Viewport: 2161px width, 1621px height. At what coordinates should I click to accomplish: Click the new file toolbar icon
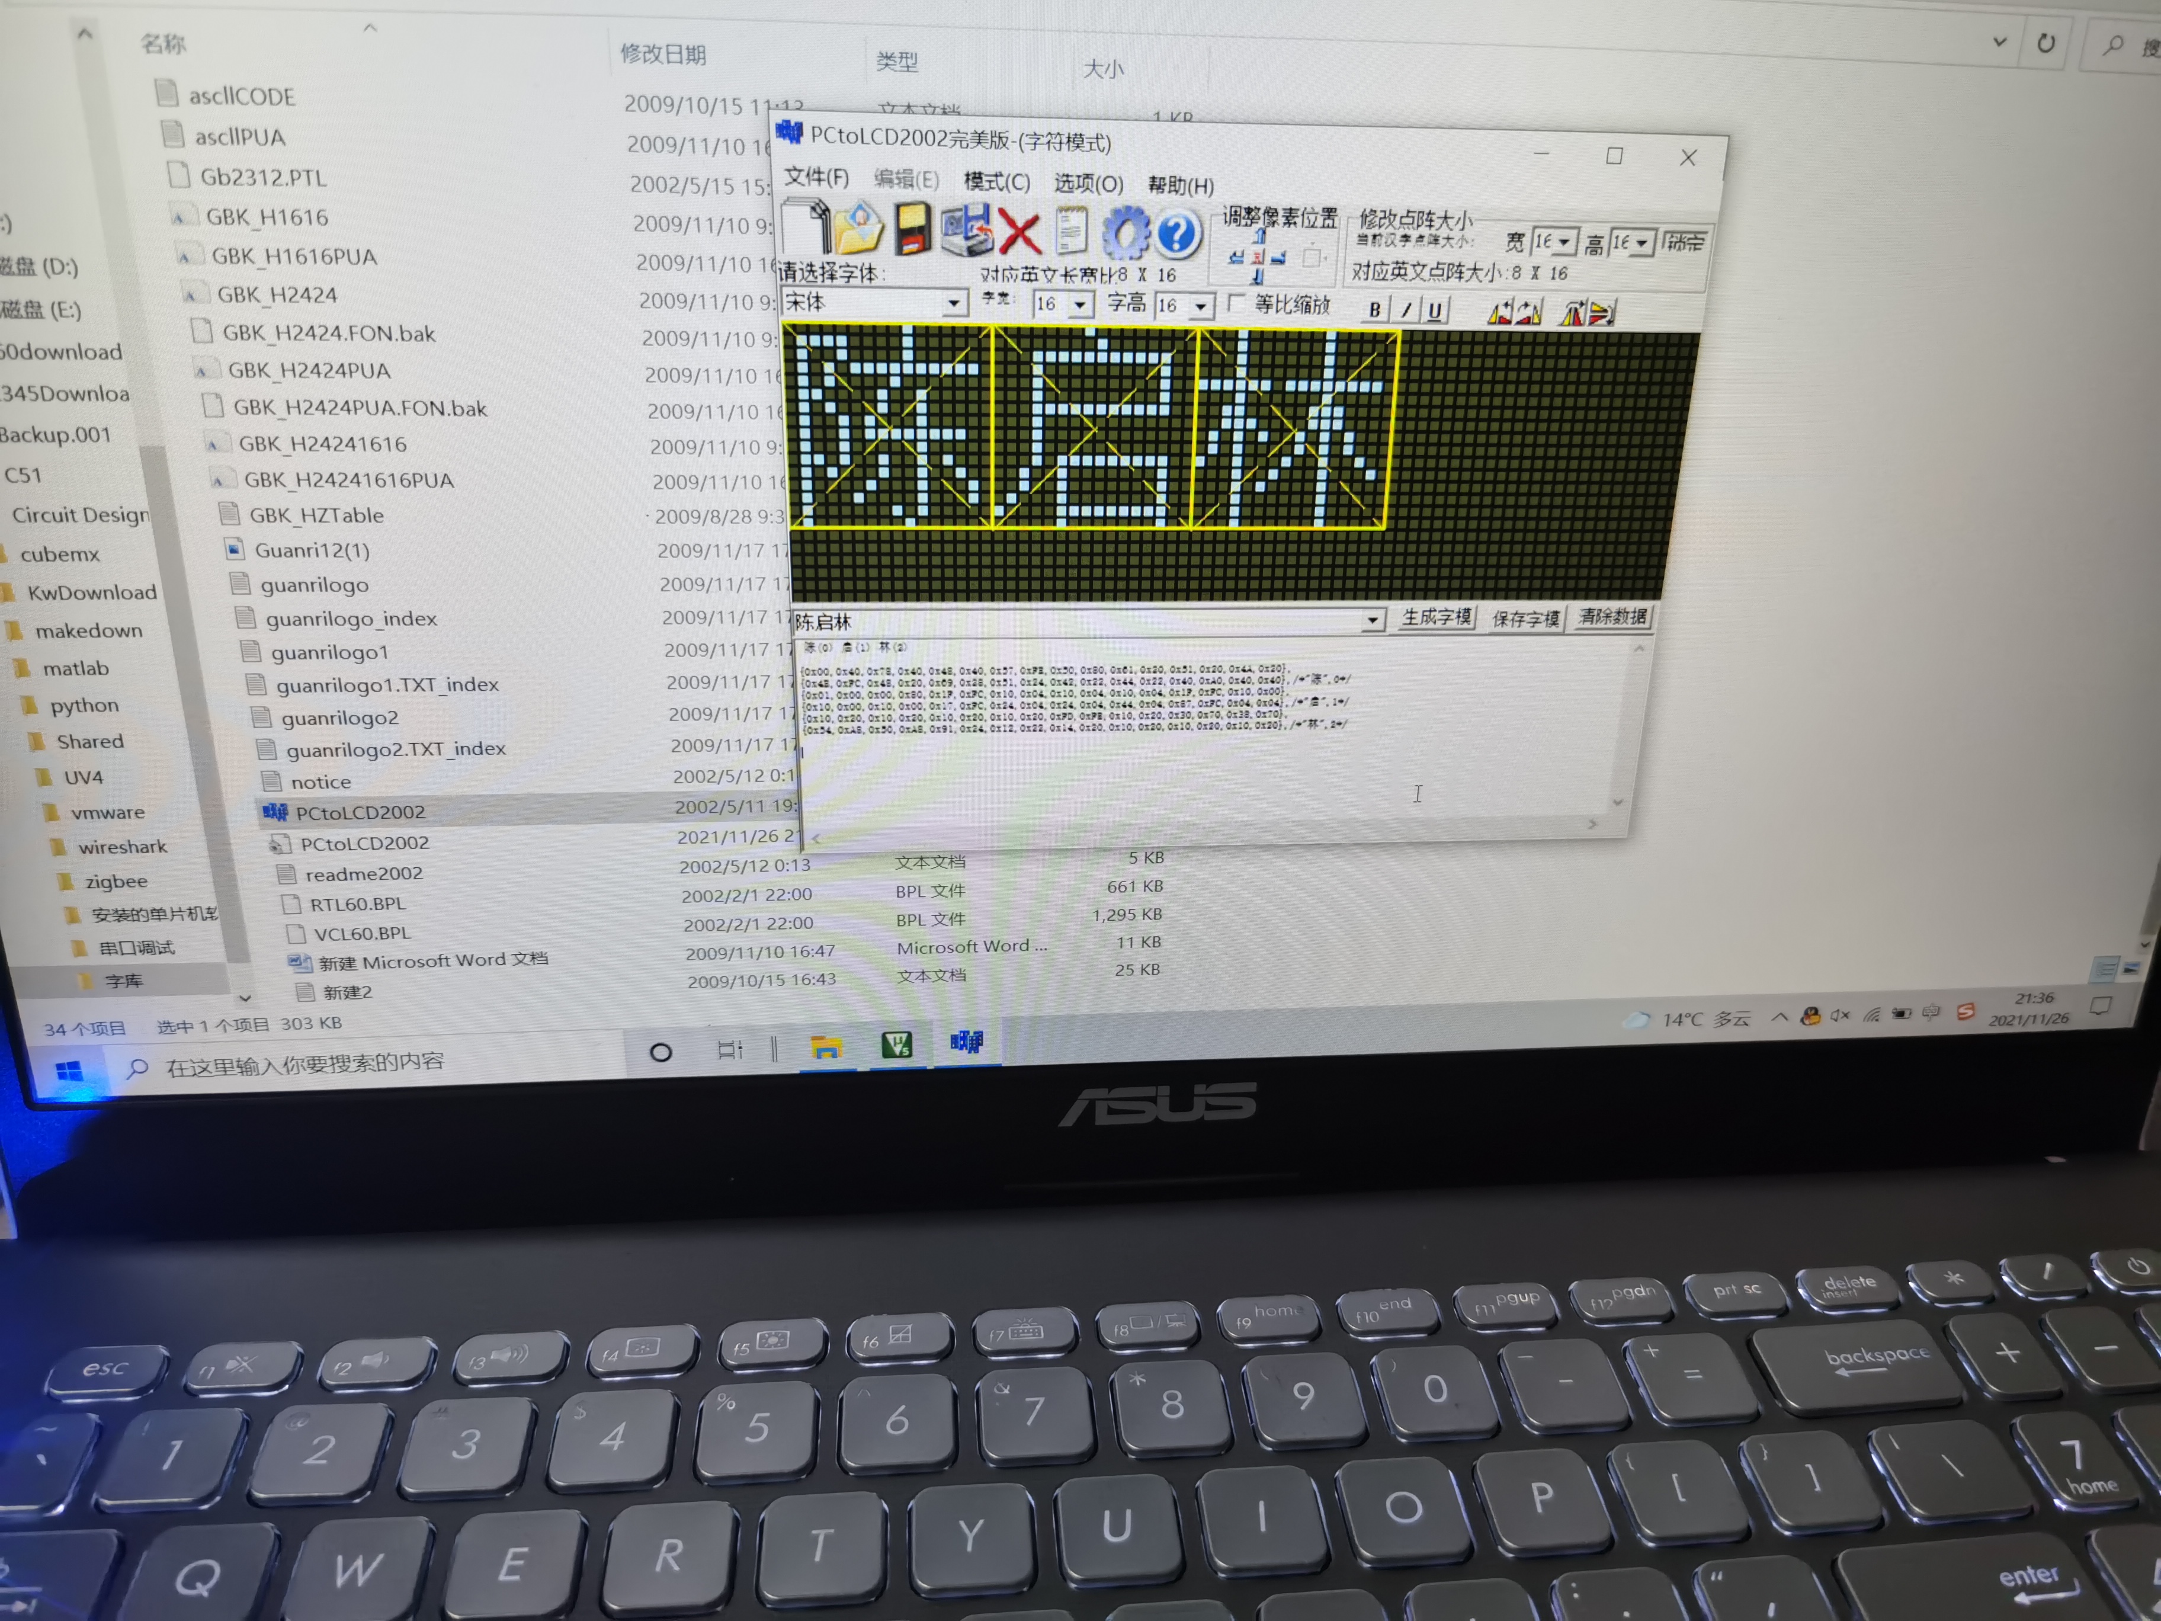pyautogui.click(x=805, y=228)
